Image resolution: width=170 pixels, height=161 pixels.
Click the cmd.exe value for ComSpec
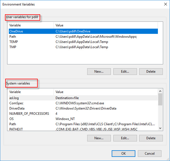point(80,103)
